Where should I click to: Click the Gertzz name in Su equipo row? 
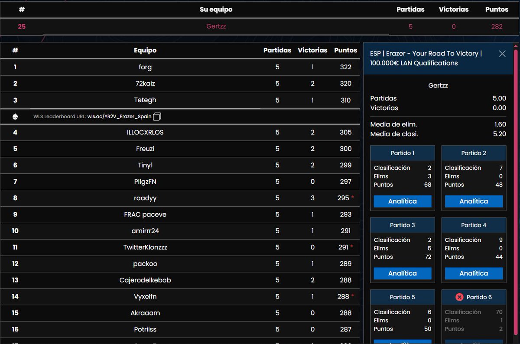point(216,26)
